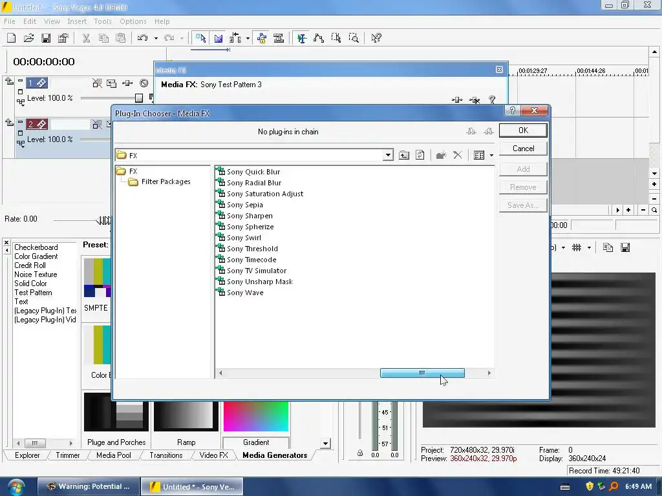662x496 pixels.
Task: Select the Sony Quick Blur plug-in
Action: point(248,172)
